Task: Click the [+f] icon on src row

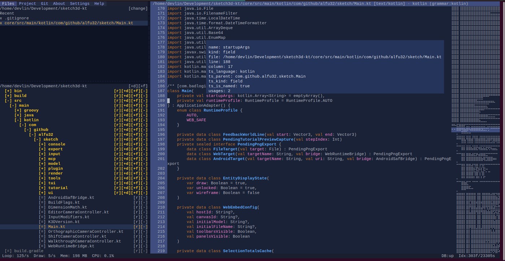Action: tap(135, 101)
